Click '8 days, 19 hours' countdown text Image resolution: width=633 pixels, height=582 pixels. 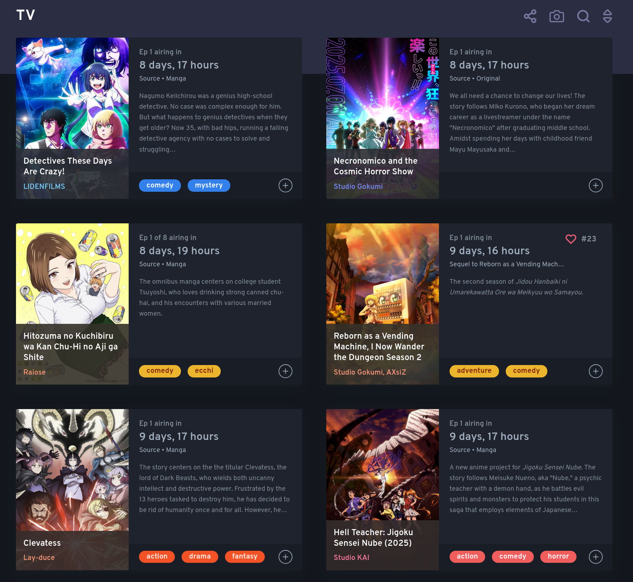click(179, 251)
